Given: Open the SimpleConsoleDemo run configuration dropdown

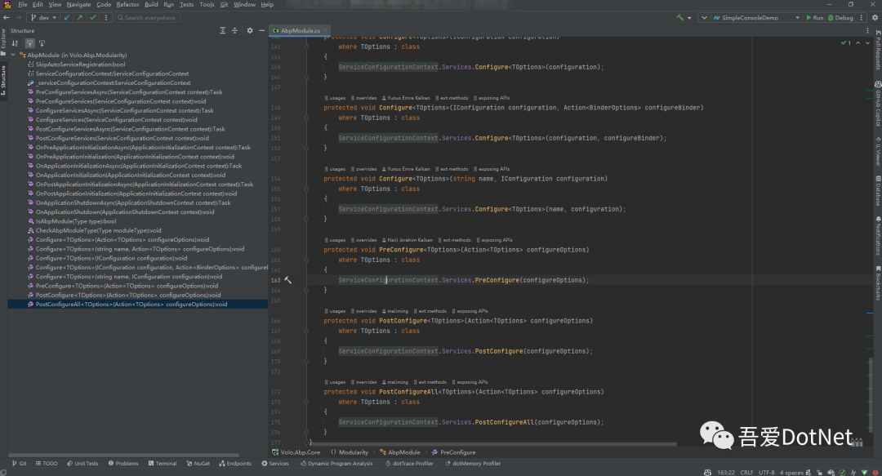Looking at the screenshot, I should point(756,18).
